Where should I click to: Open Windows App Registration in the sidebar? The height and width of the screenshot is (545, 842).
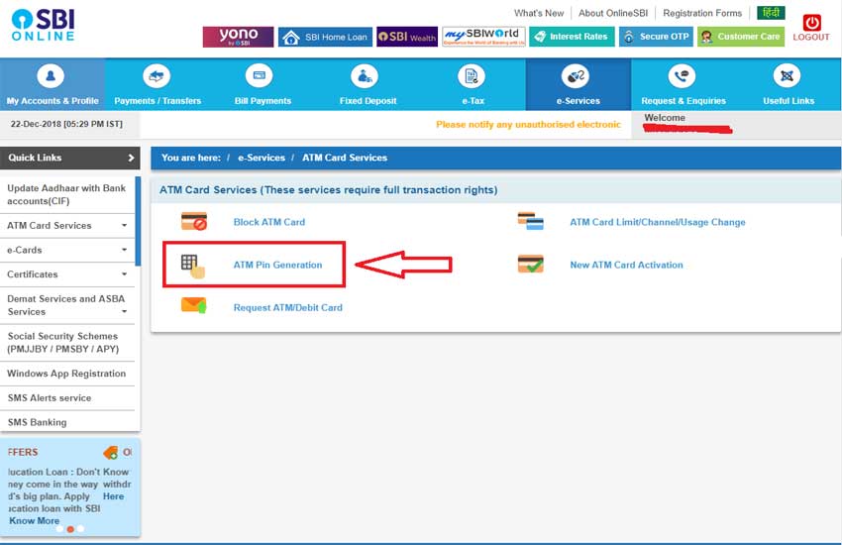67,374
